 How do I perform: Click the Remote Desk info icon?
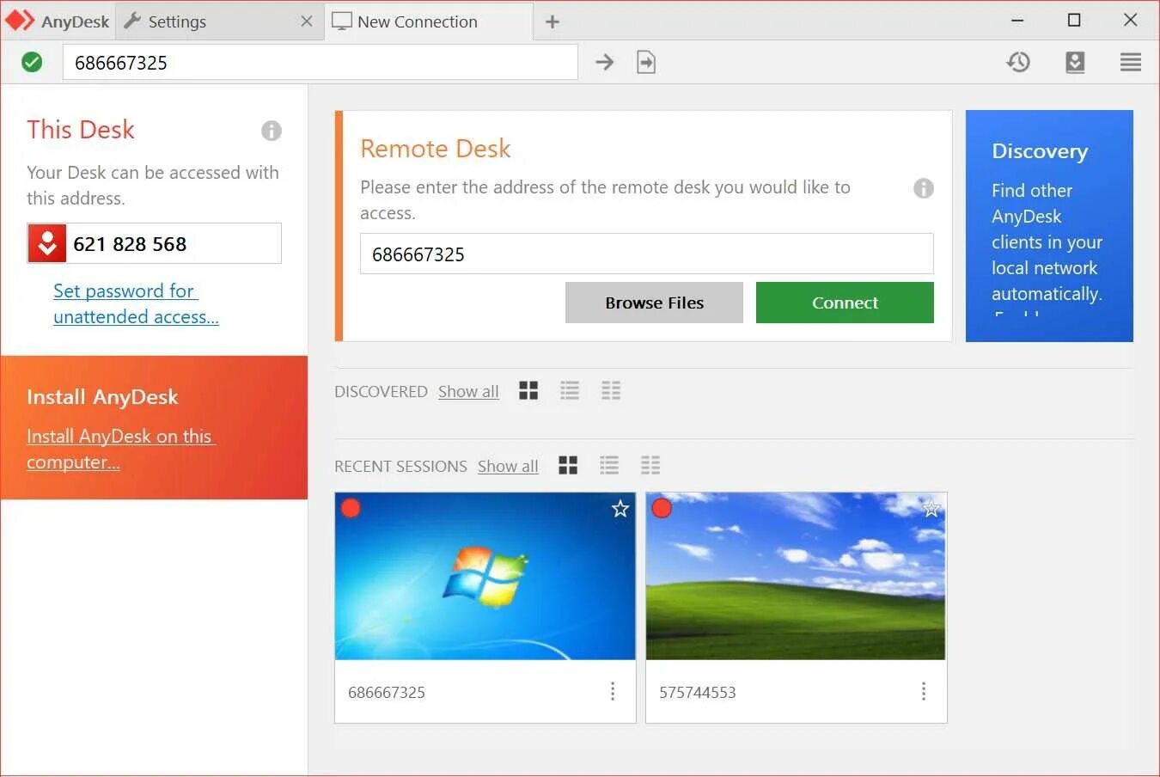(924, 188)
